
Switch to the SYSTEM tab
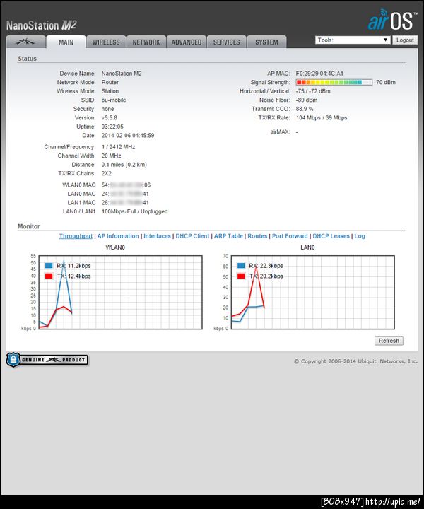[266, 42]
